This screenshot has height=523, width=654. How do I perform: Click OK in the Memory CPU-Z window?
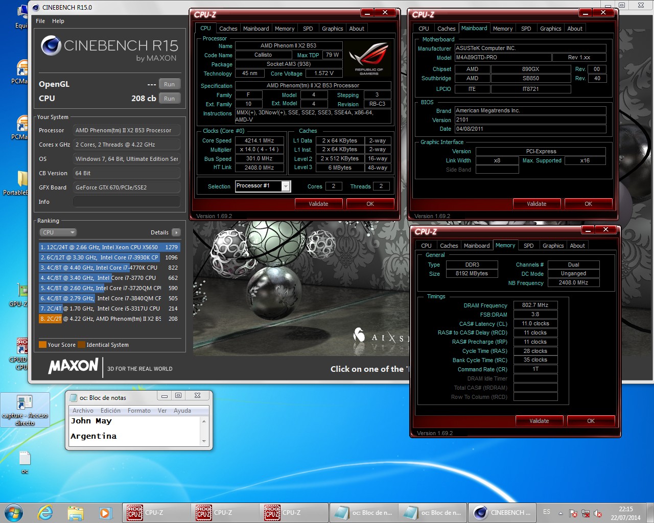coord(591,421)
